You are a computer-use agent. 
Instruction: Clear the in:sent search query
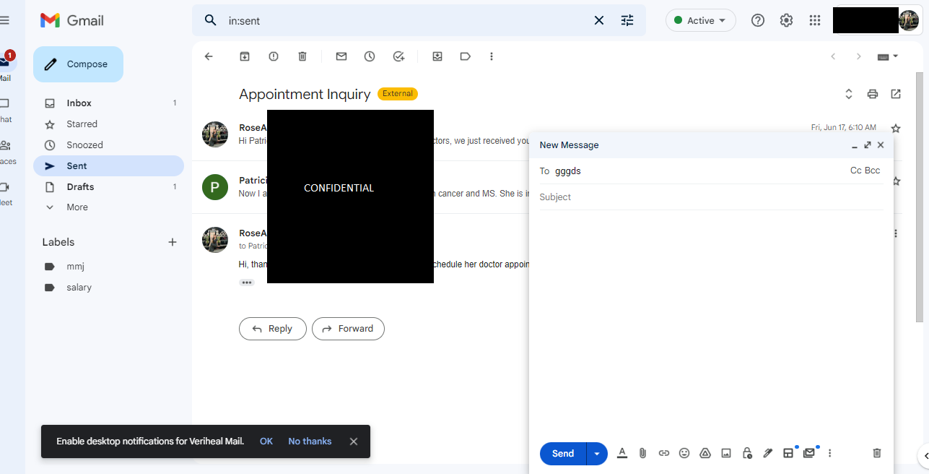click(599, 20)
